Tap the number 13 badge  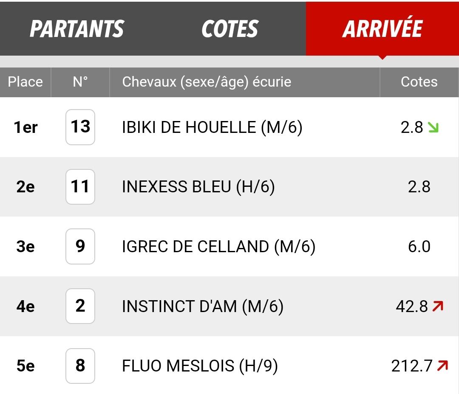pyautogui.click(x=80, y=127)
